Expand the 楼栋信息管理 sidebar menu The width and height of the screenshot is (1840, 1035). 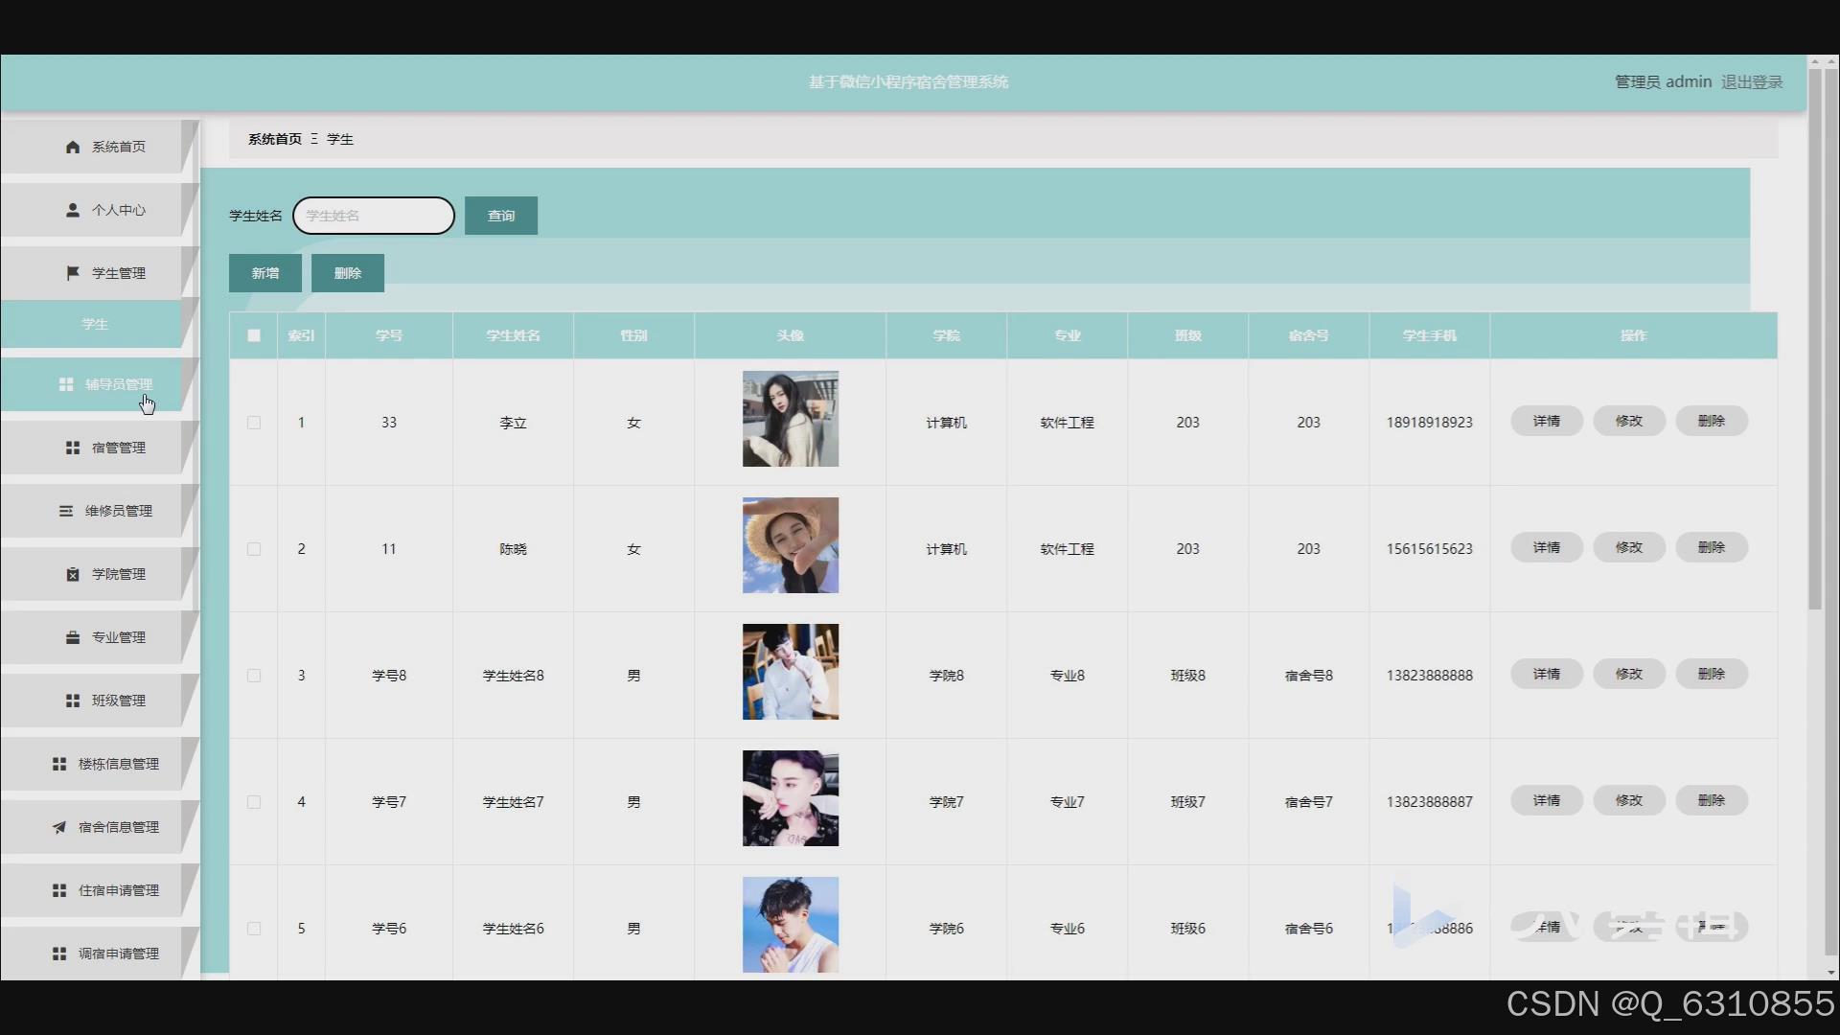pyautogui.click(x=118, y=764)
